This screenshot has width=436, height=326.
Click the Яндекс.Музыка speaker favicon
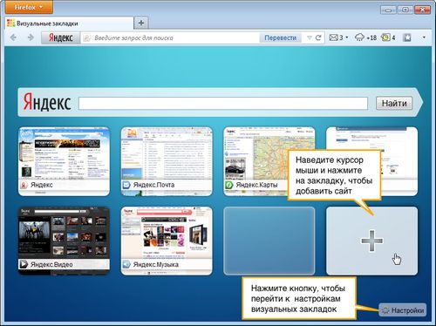[x=126, y=264]
